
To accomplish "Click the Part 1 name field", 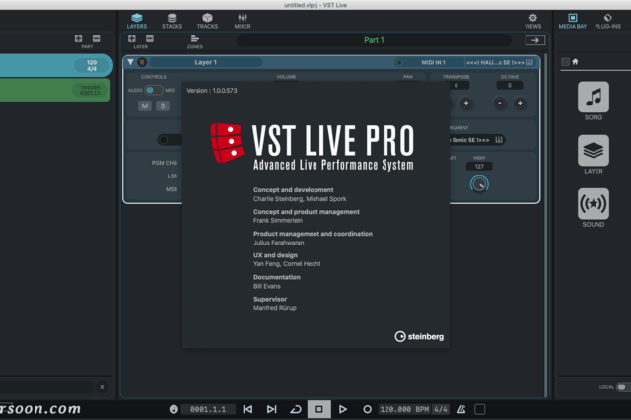I will (x=374, y=40).
